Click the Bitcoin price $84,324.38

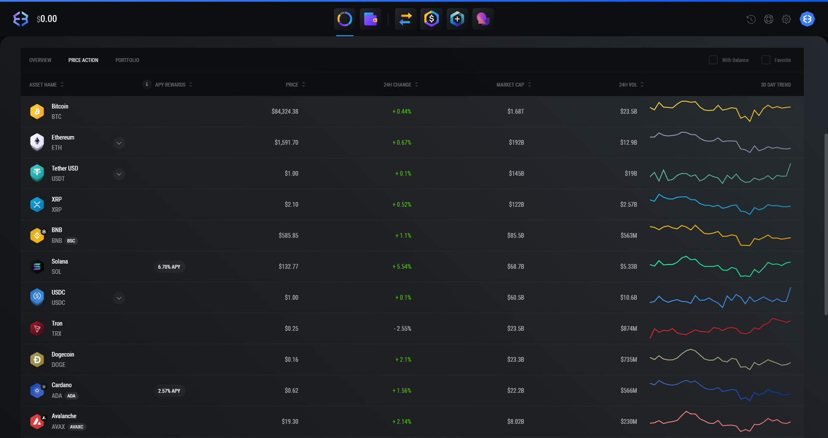click(285, 112)
